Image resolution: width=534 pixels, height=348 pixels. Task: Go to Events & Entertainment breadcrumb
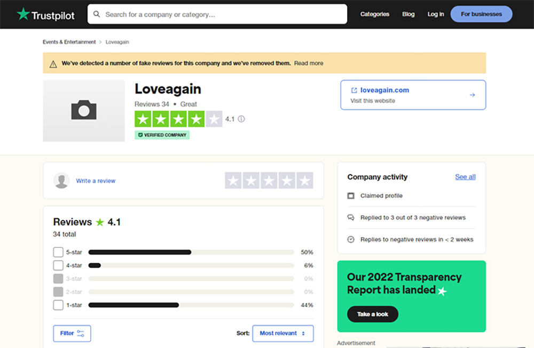[x=69, y=42]
